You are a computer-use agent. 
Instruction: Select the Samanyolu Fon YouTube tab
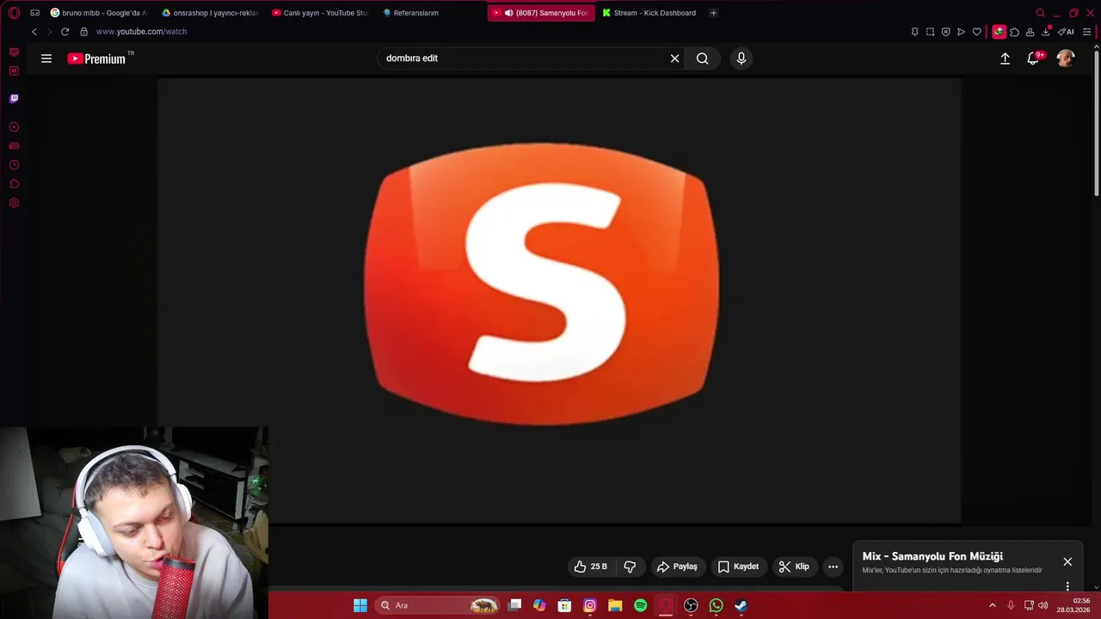click(x=541, y=13)
